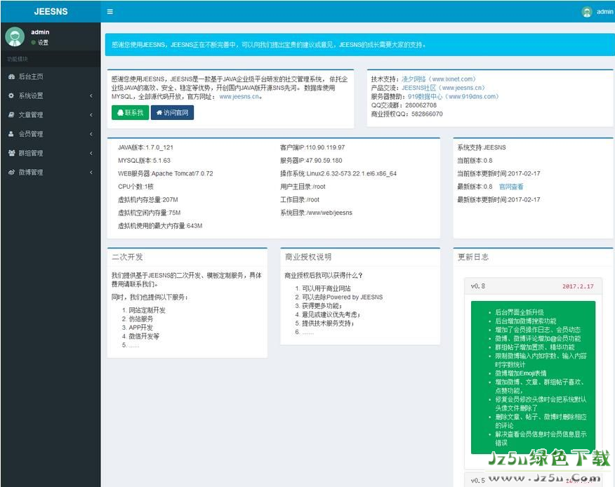Click the 当前版本更新时间 2017-02-17 entry
615x487 pixels.
pyautogui.click(x=498, y=173)
